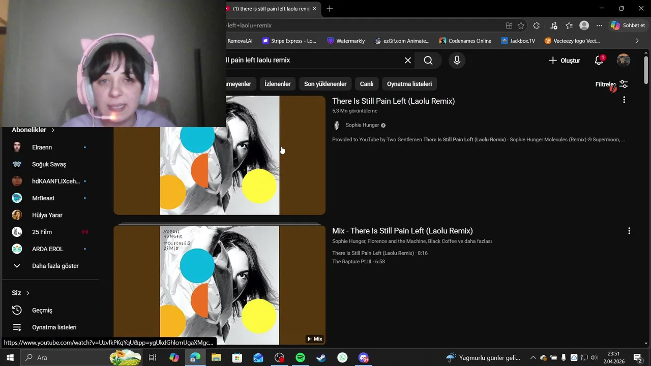651x366 pixels.
Task: Open YouTube notifications bell
Action: point(599,60)
